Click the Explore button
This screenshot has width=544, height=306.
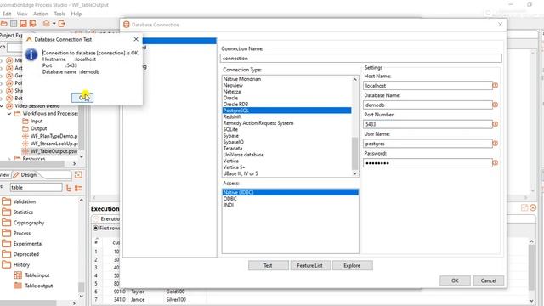coord(352,265)
